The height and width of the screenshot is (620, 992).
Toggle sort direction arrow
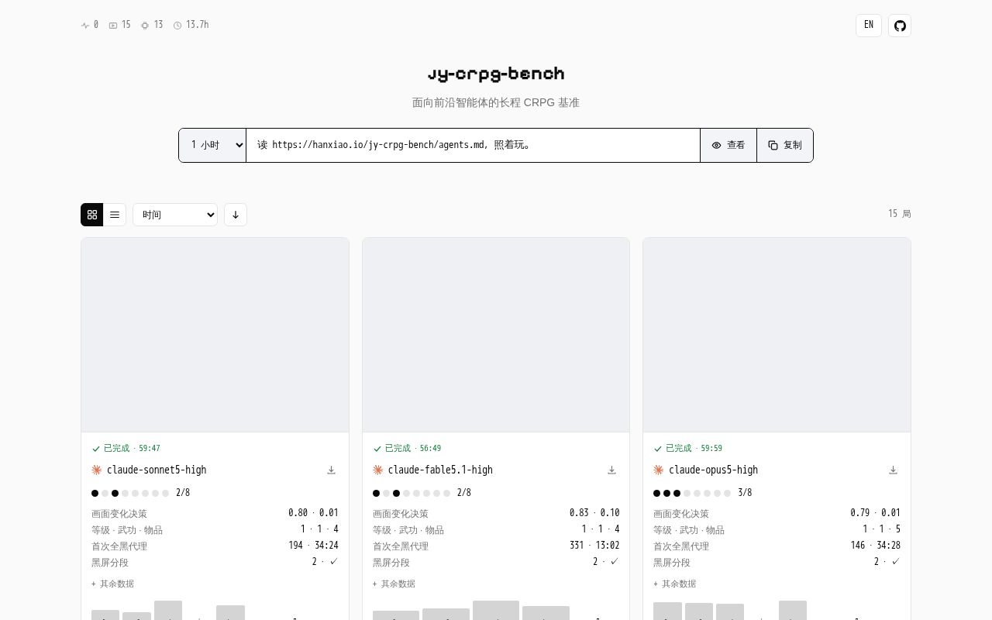(236, 215)
